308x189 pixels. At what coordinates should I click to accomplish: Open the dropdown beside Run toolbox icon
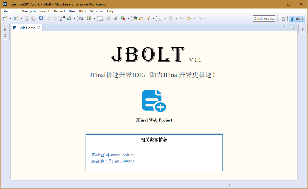(x=128, y=18)
